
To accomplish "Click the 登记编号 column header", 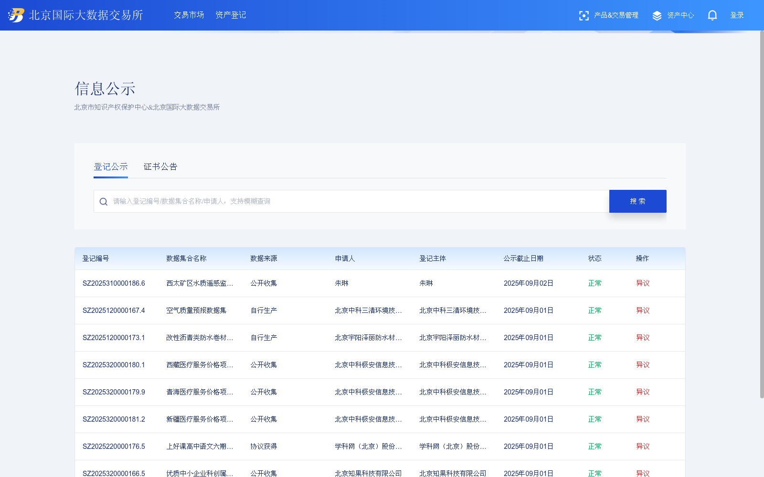I will (x=95, y=259).
